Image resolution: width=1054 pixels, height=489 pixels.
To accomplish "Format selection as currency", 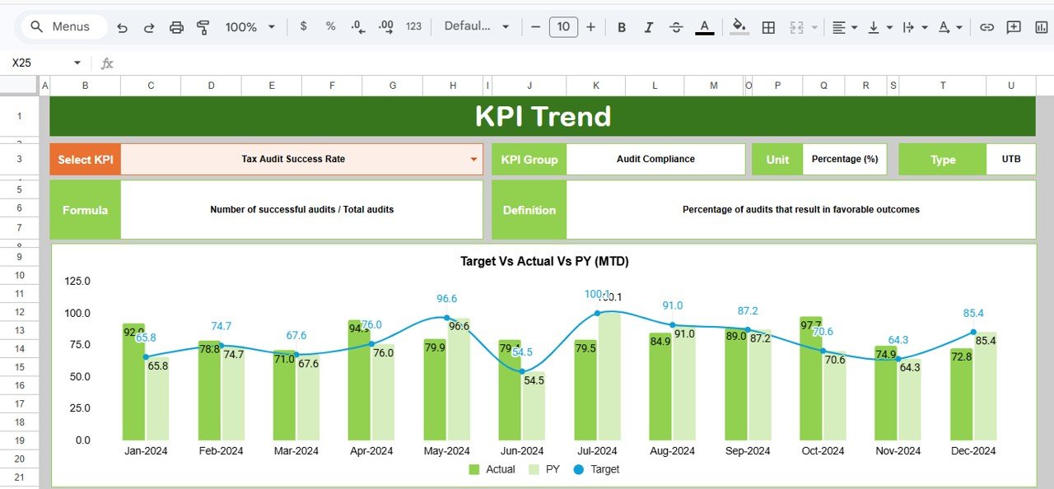I will click(302, 26).
